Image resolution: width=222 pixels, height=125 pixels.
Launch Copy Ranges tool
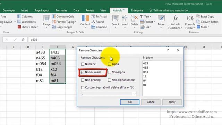[62, 27]
